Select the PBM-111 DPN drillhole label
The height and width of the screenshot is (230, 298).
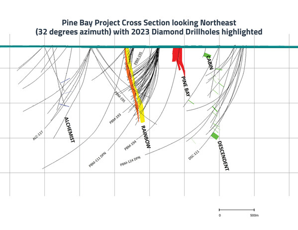tap(98, 160)
